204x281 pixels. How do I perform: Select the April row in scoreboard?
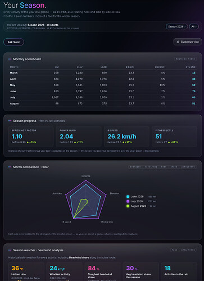(102, 79)
